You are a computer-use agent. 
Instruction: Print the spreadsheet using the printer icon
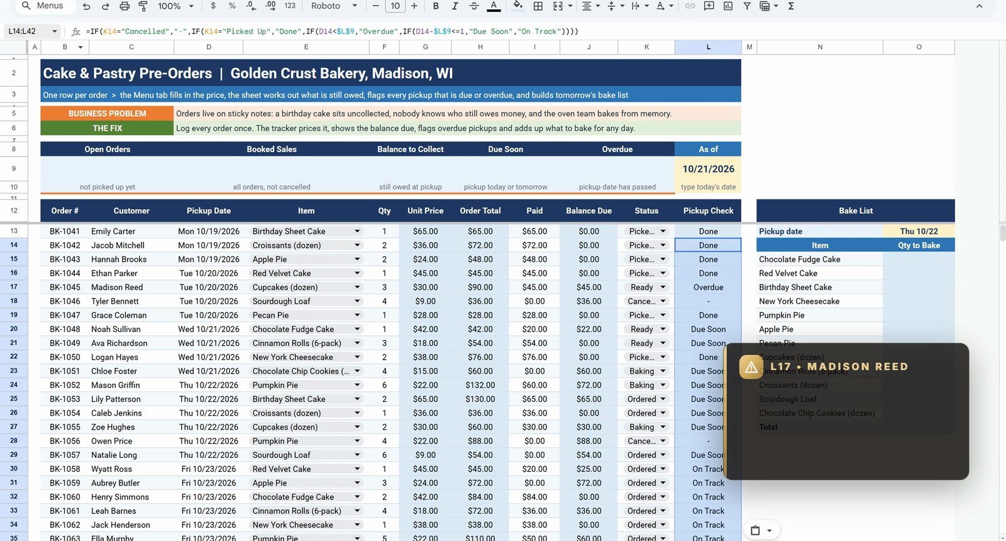(x=124, y=6)
